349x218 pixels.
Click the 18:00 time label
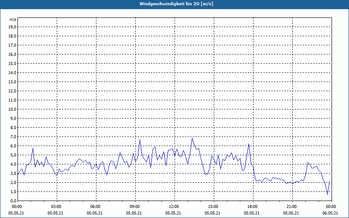coord(253,207)
